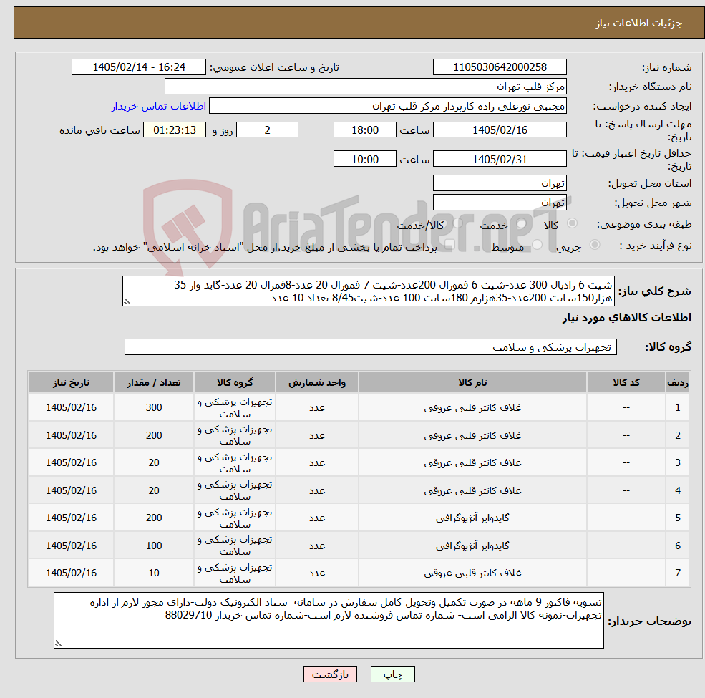Viewport: 705px width, 698px height.
Task: Click column header تاریخ نیاز
Action: [x=71, y=382]
